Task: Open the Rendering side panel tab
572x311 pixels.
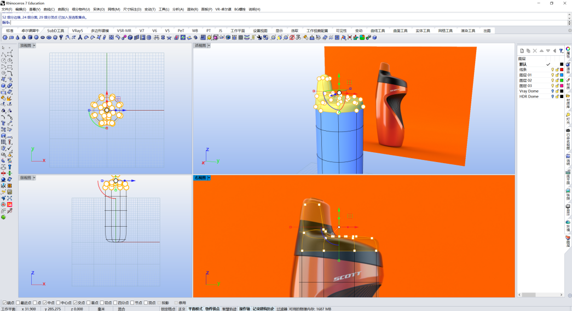Action: click(x=568, y=68)
